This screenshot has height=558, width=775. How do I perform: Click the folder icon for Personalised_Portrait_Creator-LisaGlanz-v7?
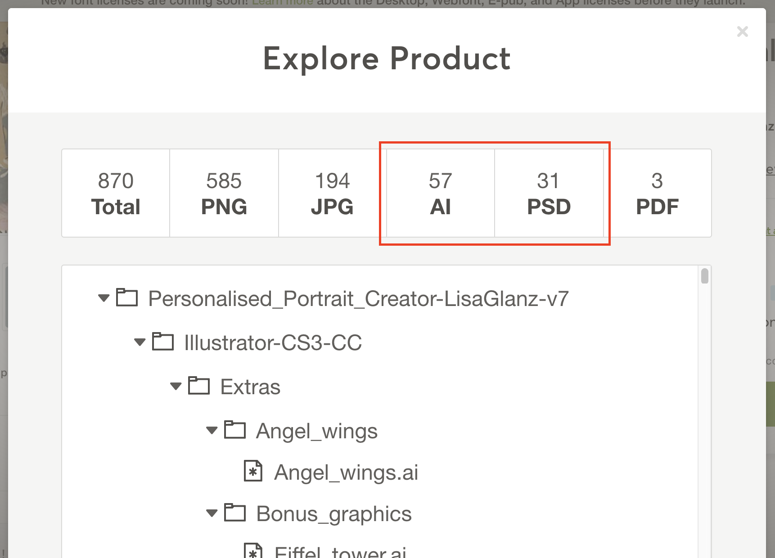click(126, 298)
